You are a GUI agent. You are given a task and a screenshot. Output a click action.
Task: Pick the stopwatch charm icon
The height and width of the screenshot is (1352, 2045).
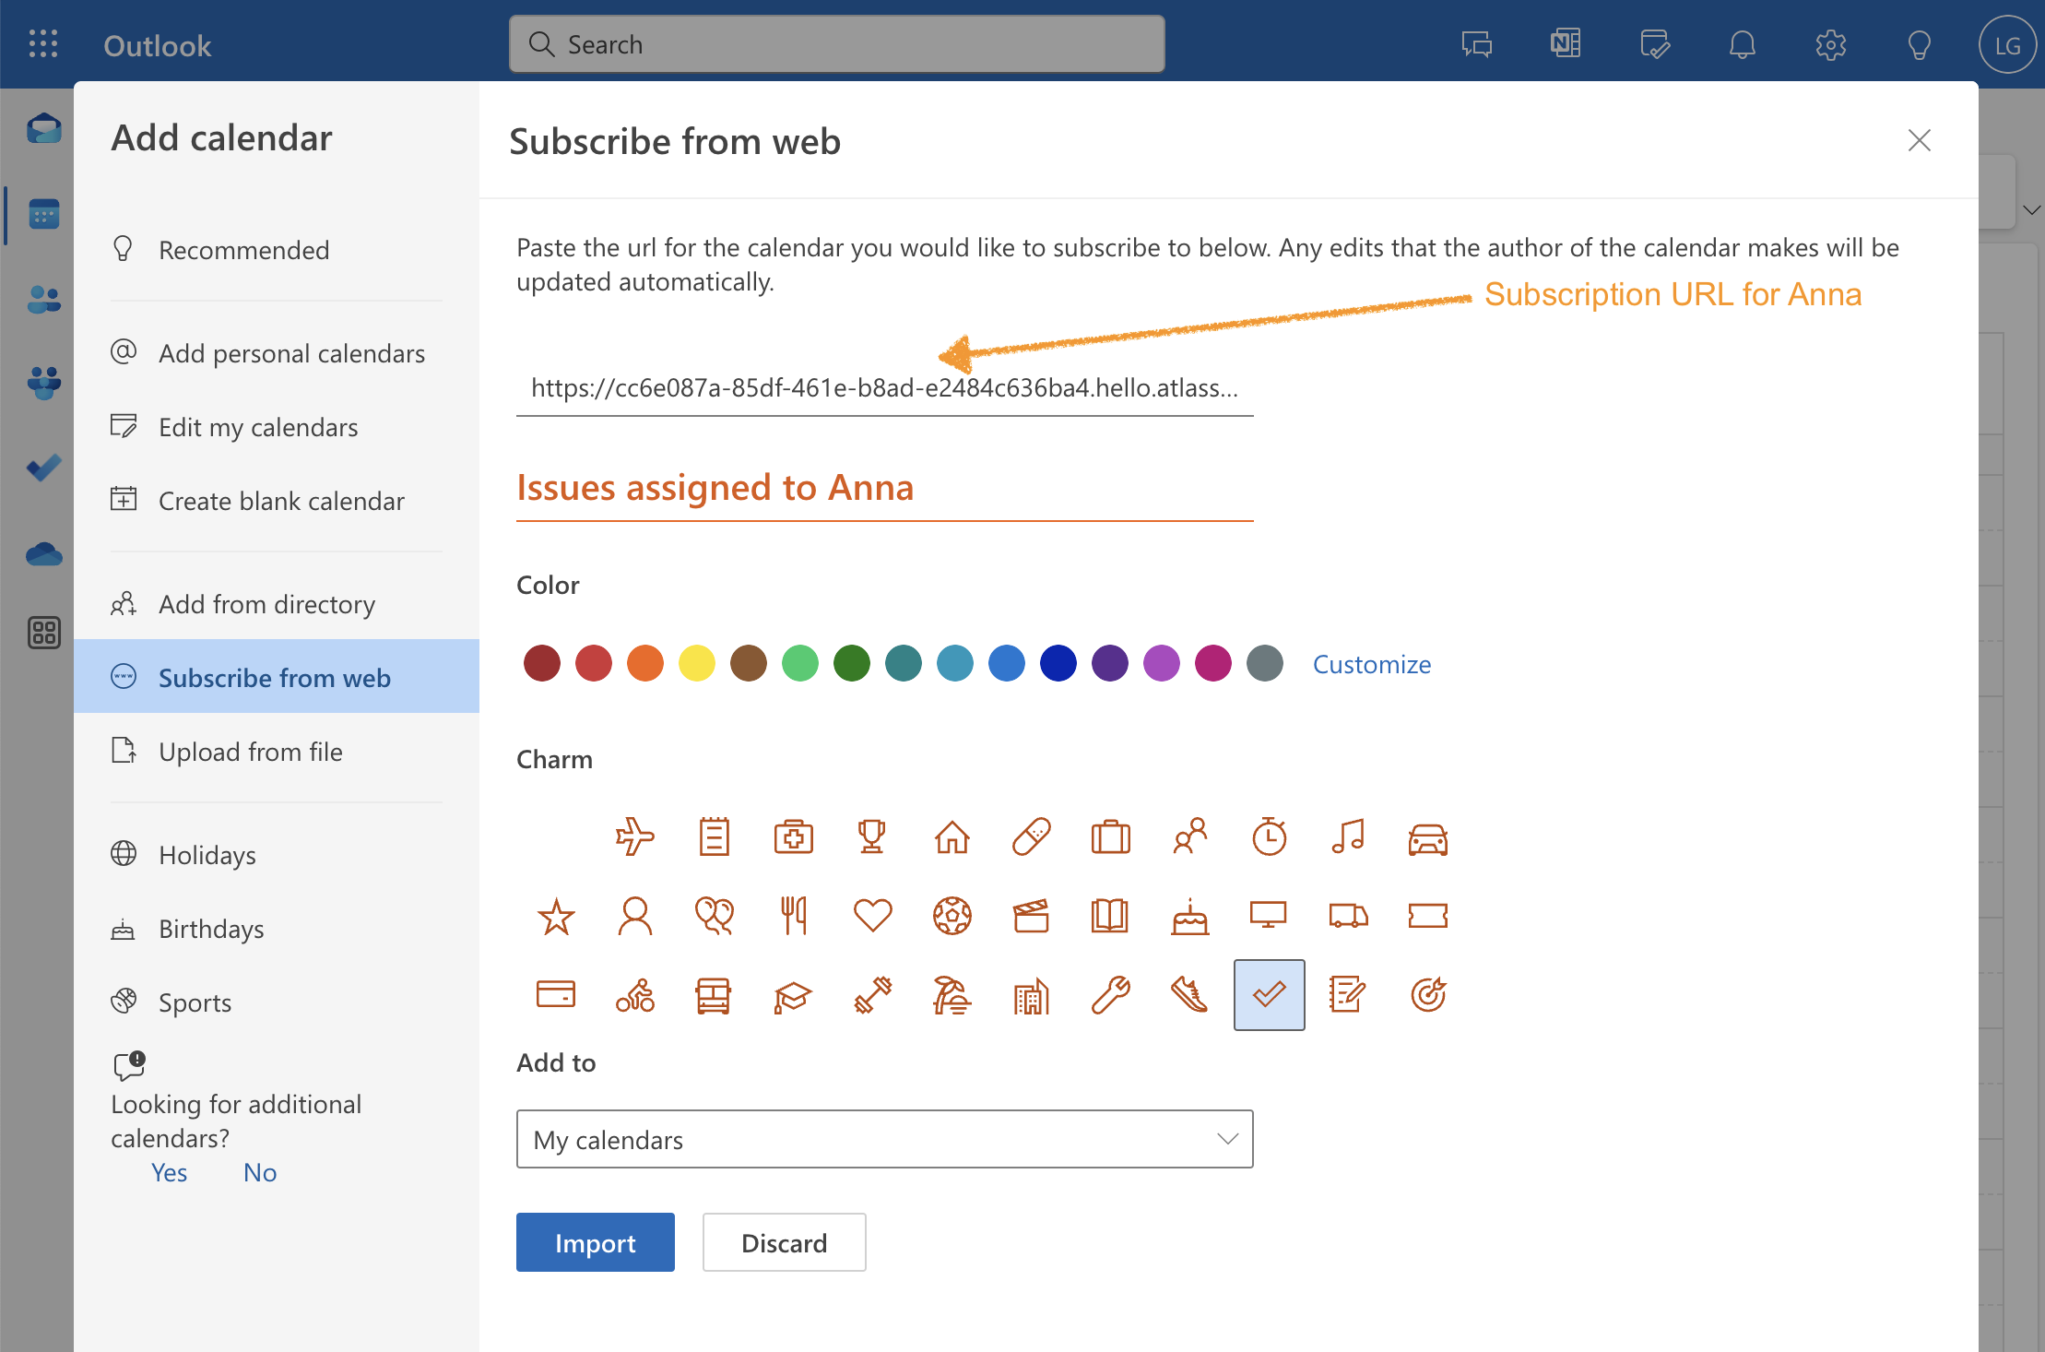pos(1270,836)
